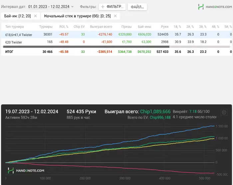Open the ФАЙЛ button
This screenshot has width=233, height=185.
coord(137,7)
